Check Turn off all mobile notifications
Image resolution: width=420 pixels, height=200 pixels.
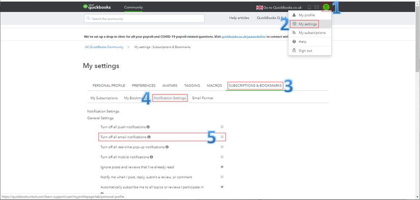(x=222, y=157)
